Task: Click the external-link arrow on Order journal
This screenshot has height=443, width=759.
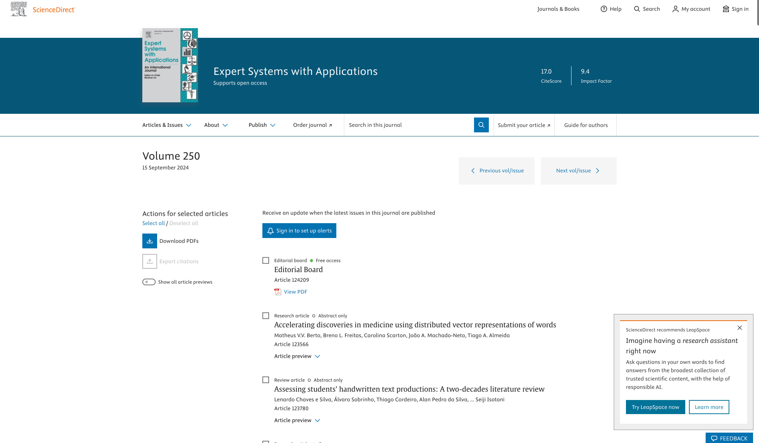Action: coord(331,125)
